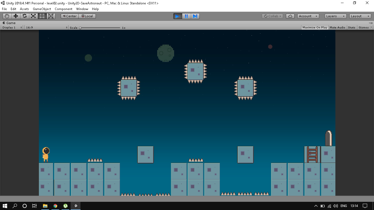
Task: Open the GameObject menu
Action: (42, 9)
